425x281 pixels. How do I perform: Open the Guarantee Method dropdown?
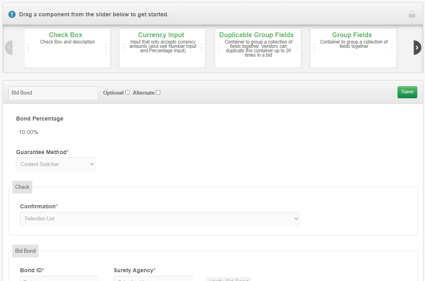[56, 164]
